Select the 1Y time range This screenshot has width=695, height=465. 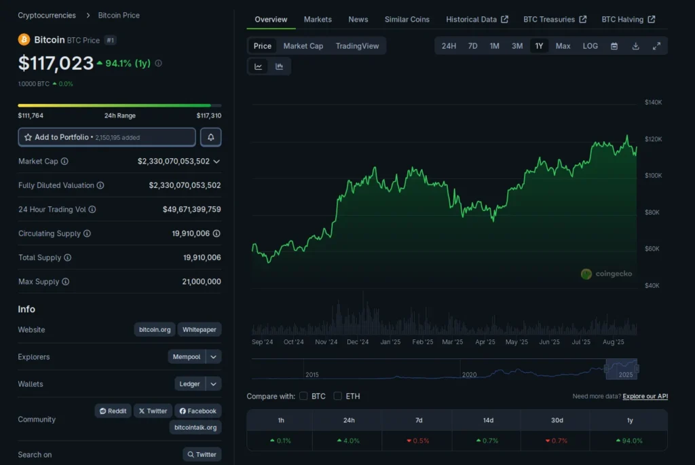539,46
